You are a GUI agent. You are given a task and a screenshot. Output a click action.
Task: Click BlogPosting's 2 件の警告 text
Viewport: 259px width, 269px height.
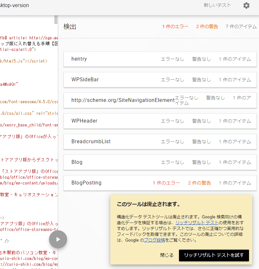(x=199, y=183)
